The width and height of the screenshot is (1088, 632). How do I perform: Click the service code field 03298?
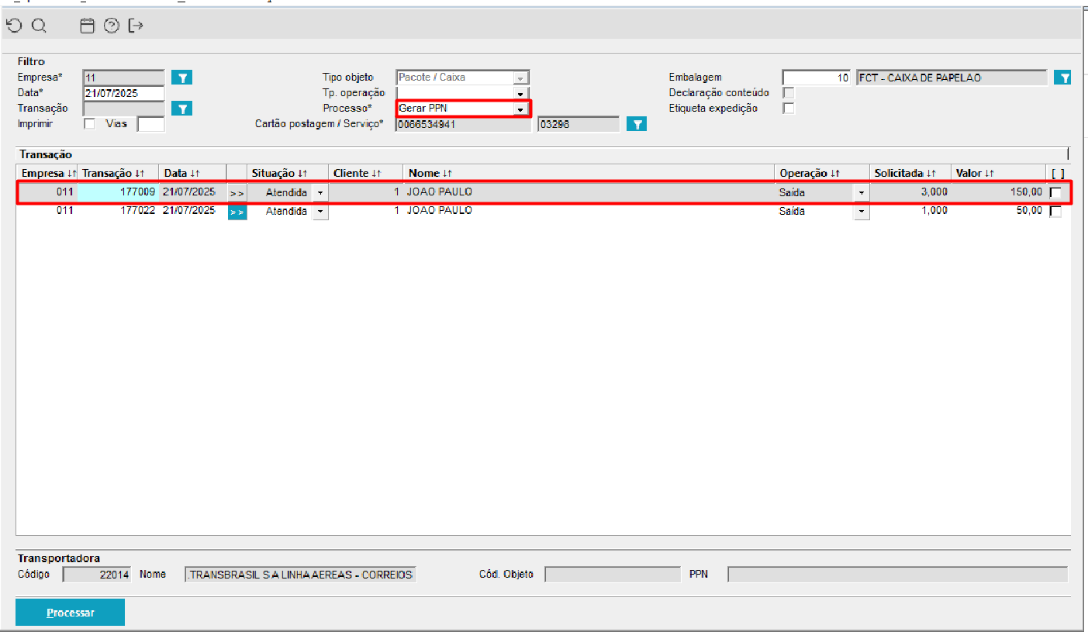tap(579, 124)
